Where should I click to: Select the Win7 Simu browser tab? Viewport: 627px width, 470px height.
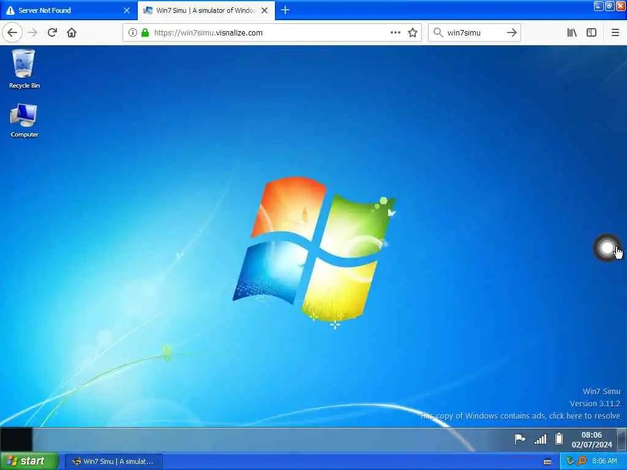click(x=206, y=10)
